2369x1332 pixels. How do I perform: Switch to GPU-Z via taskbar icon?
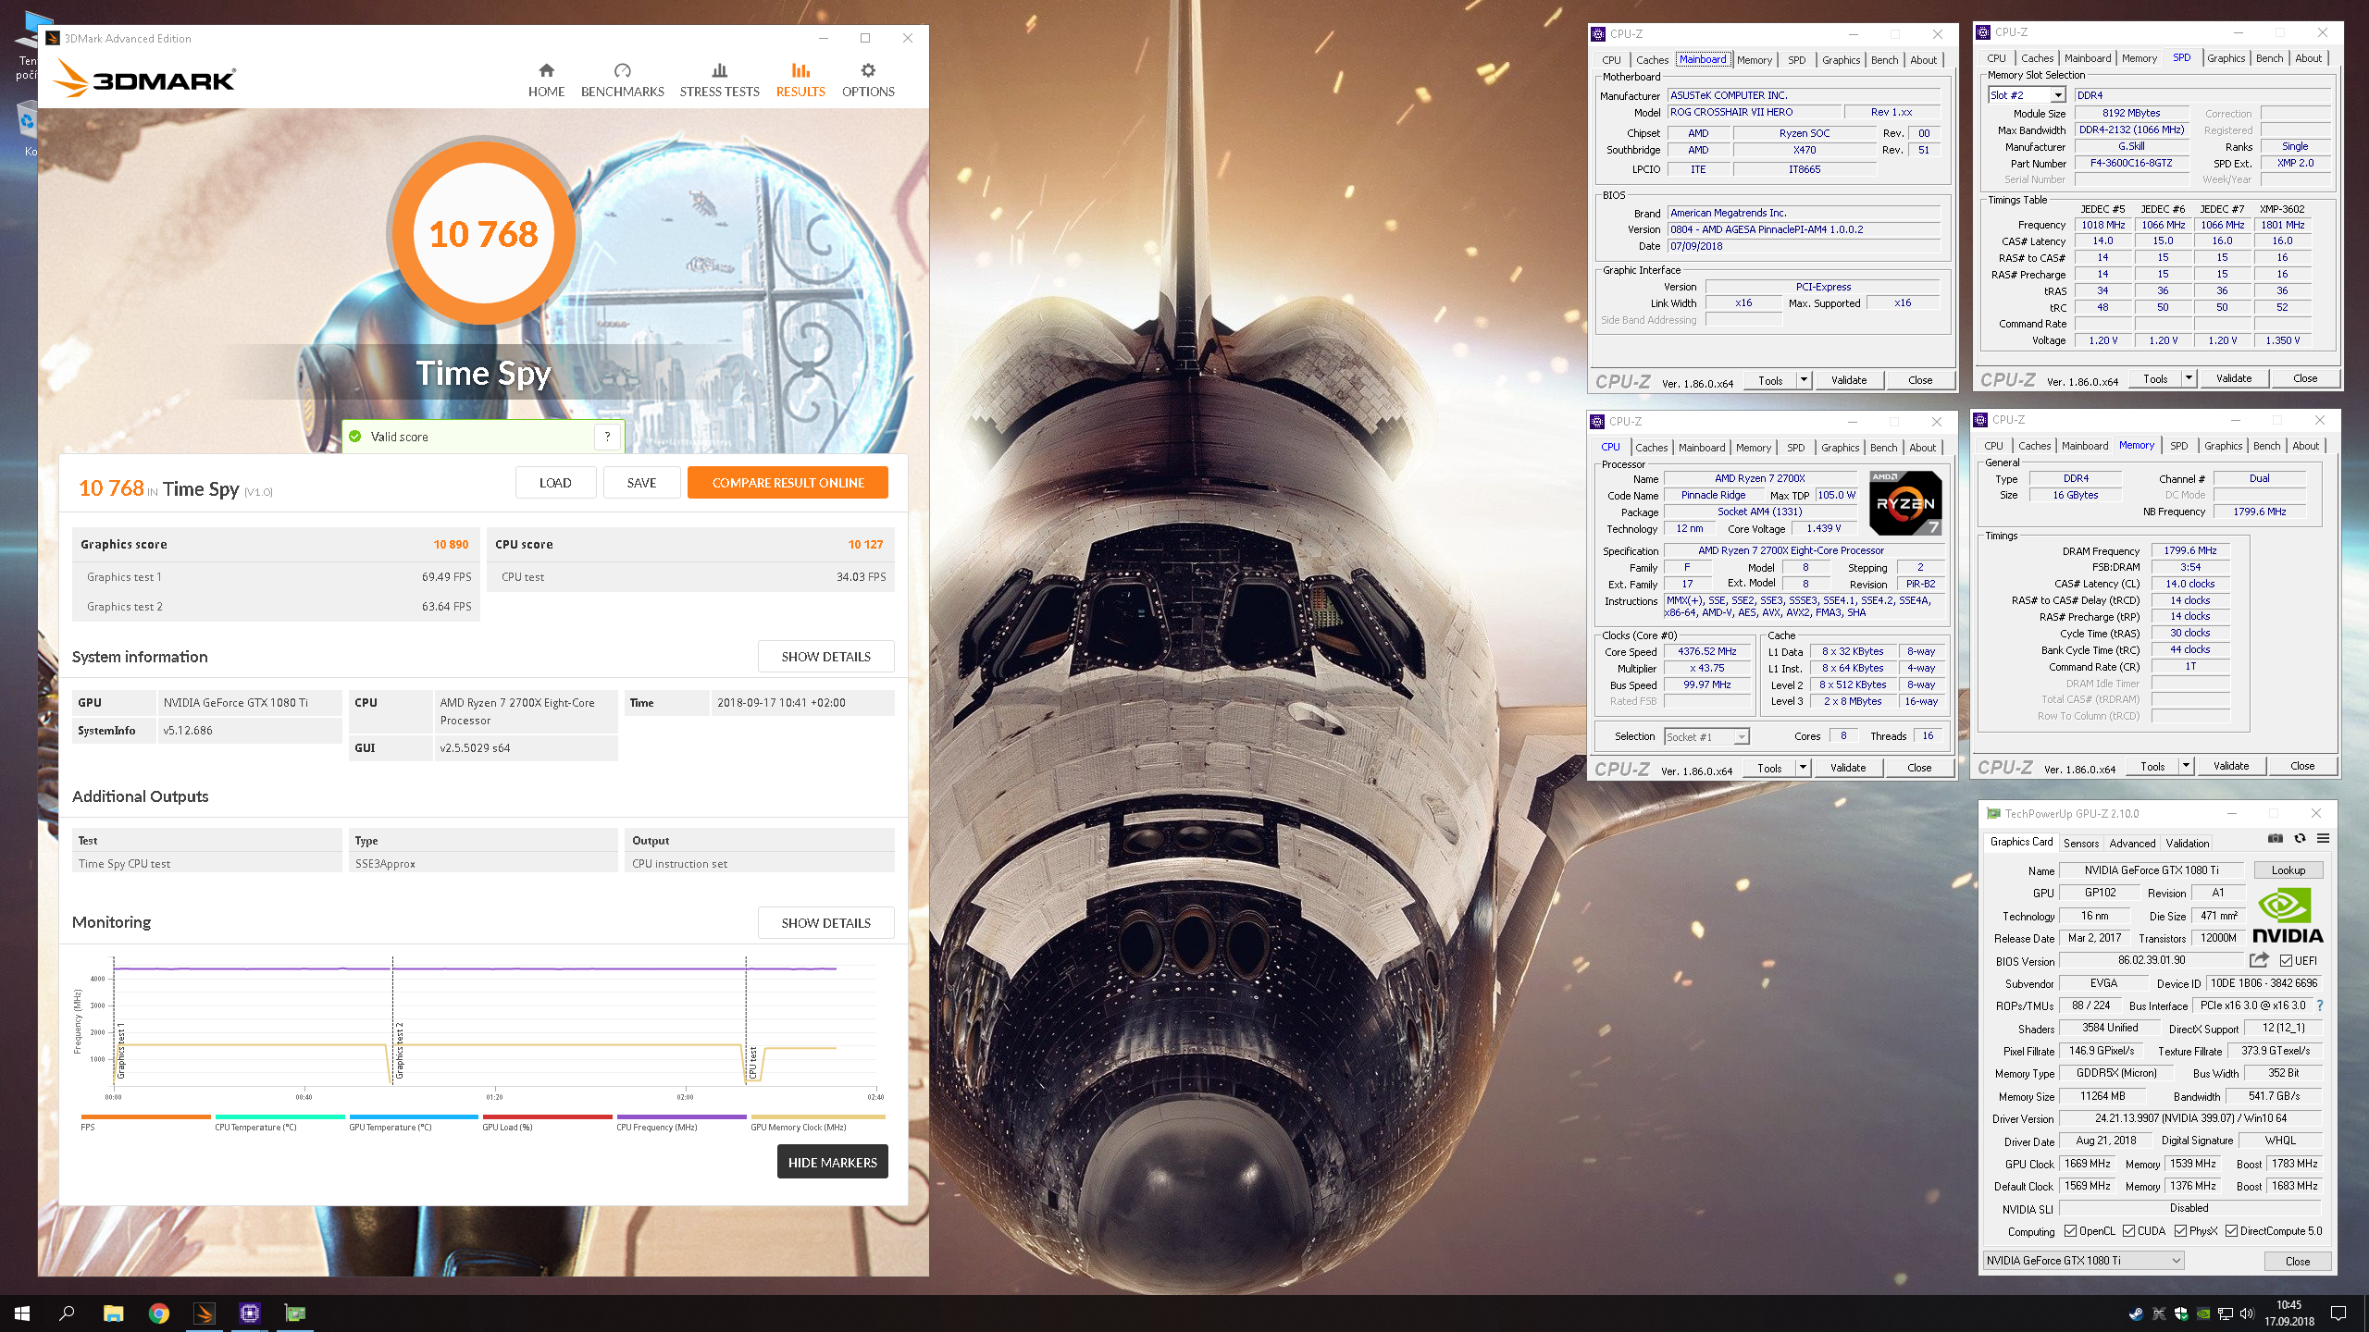(x=295, y=1313)
